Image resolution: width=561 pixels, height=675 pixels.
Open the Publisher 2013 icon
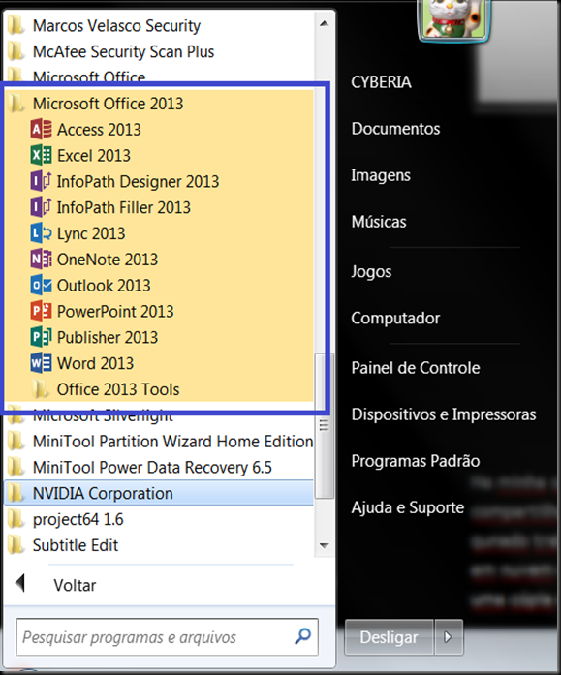(42, 337)
